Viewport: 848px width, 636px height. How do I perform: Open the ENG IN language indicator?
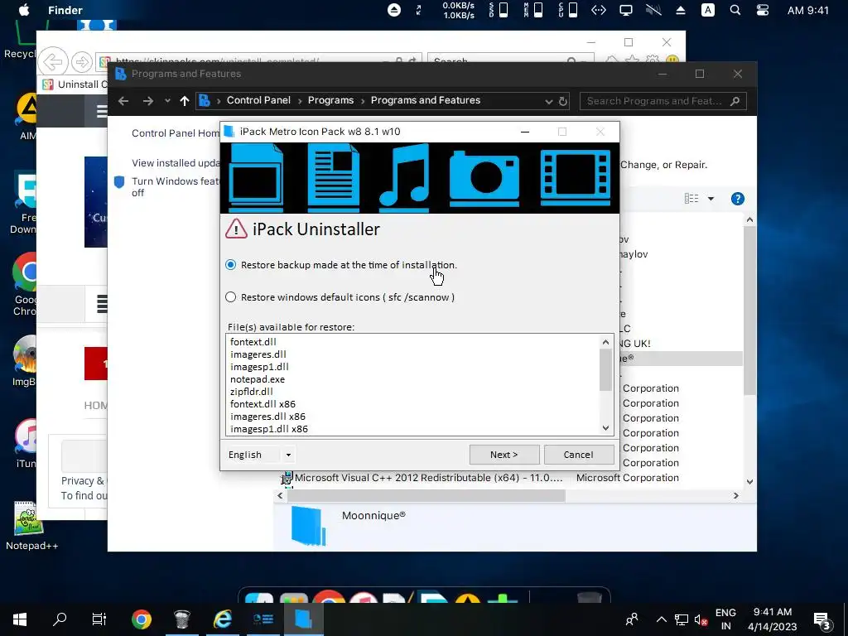(x=725, y=619)
